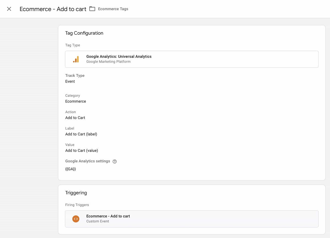Click the folder icon beside Ecommerce Tags
Screen dimensions: 330x238
[x=92, y=9]
